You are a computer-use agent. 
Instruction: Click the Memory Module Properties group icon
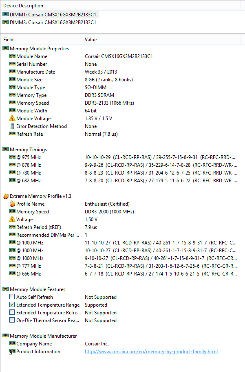(6, 48)
